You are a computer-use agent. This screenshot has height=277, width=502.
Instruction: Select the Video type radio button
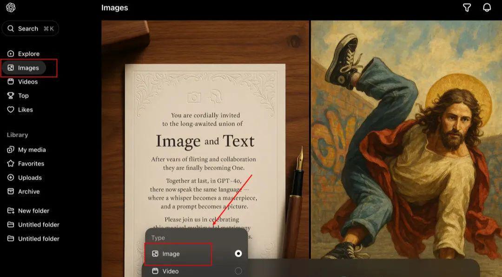click(238, 271)
